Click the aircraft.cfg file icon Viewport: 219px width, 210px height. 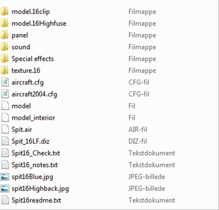tap(5, 82)
